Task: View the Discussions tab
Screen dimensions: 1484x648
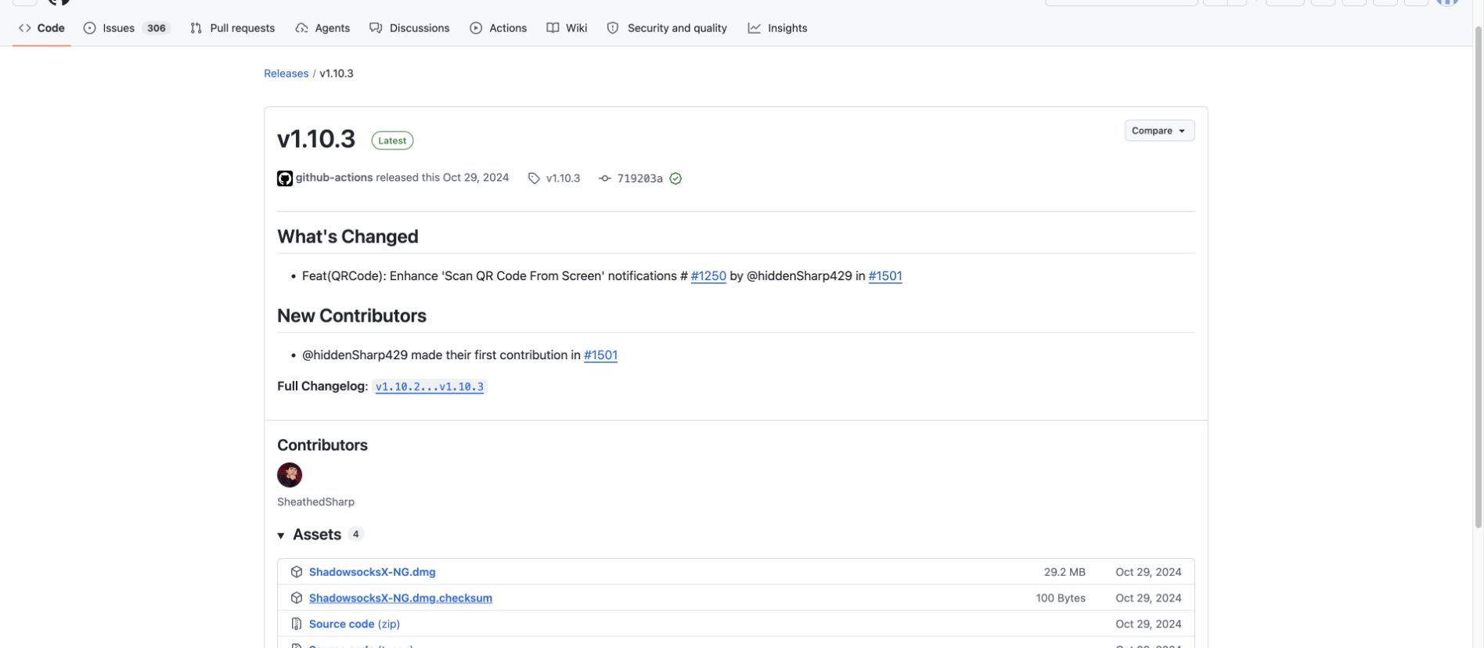Action: click(409, 28)
